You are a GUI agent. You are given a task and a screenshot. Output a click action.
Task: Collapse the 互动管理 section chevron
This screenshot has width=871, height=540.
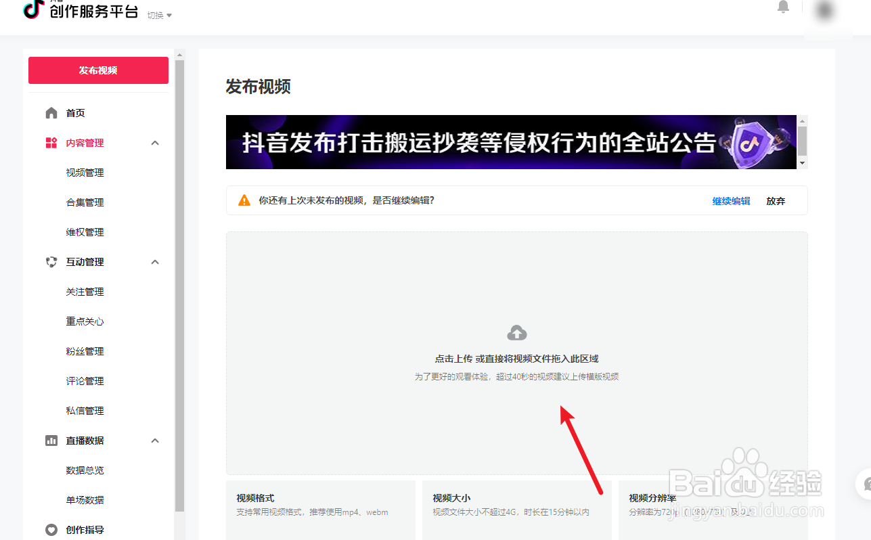(155, 262)
